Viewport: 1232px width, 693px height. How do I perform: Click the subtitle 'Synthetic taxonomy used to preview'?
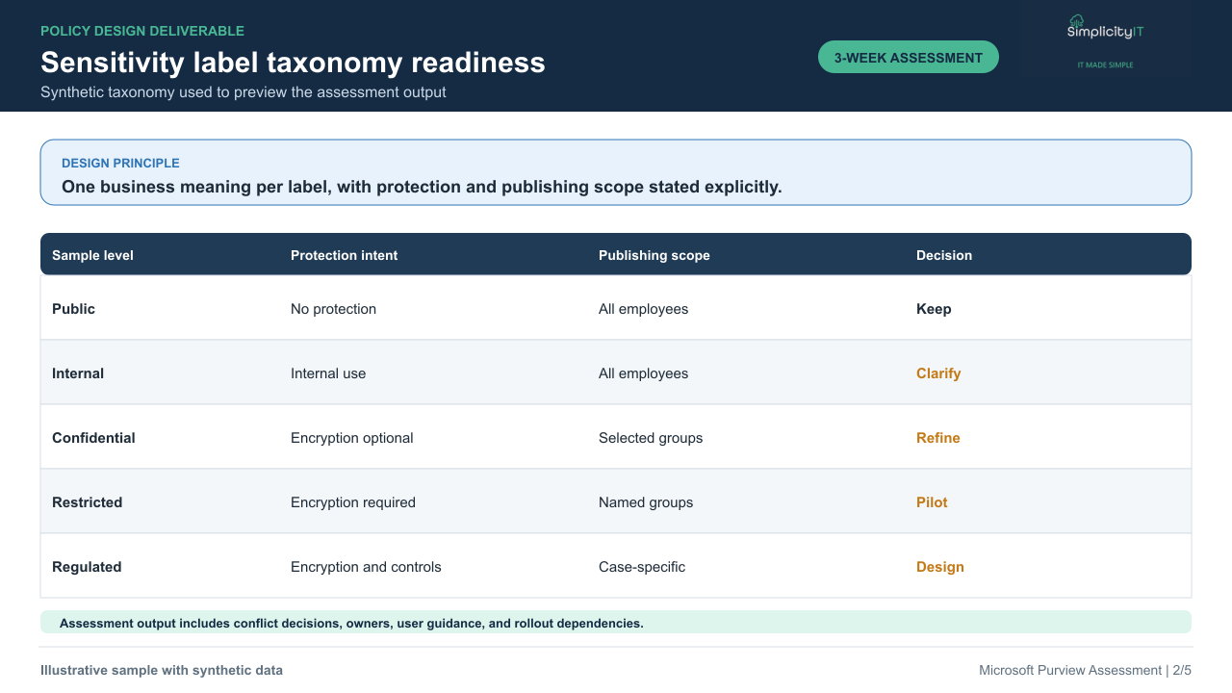tap(243, 92)
